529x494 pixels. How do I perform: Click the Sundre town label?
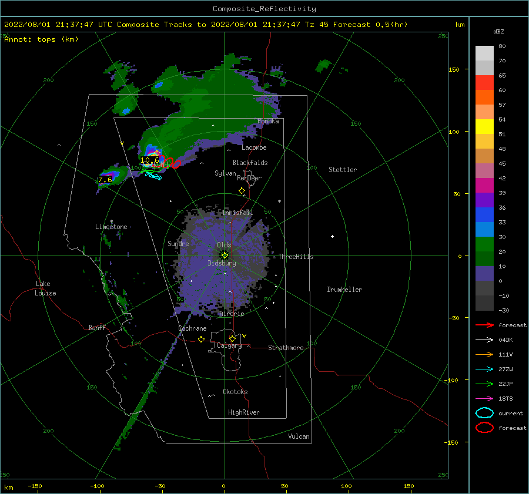point(178,243)
